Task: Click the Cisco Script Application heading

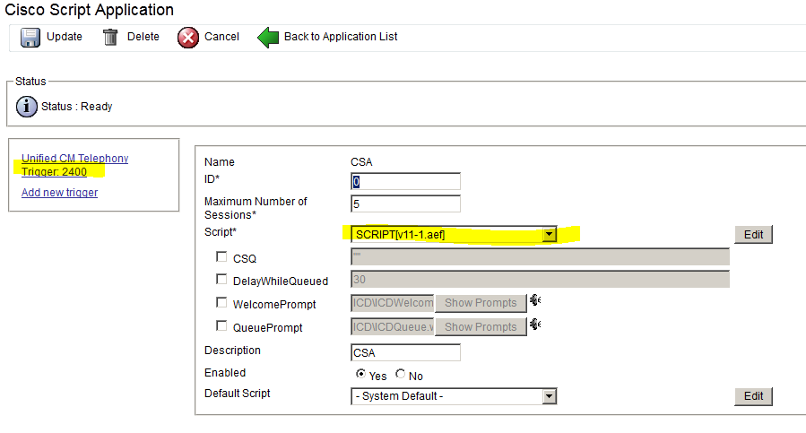Action: coord(89,10)
